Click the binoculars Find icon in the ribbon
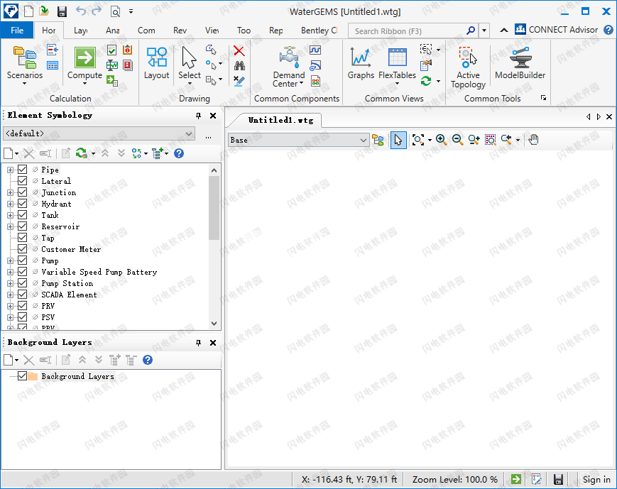This screenshot has width=617, height=489. coord(239,66)
